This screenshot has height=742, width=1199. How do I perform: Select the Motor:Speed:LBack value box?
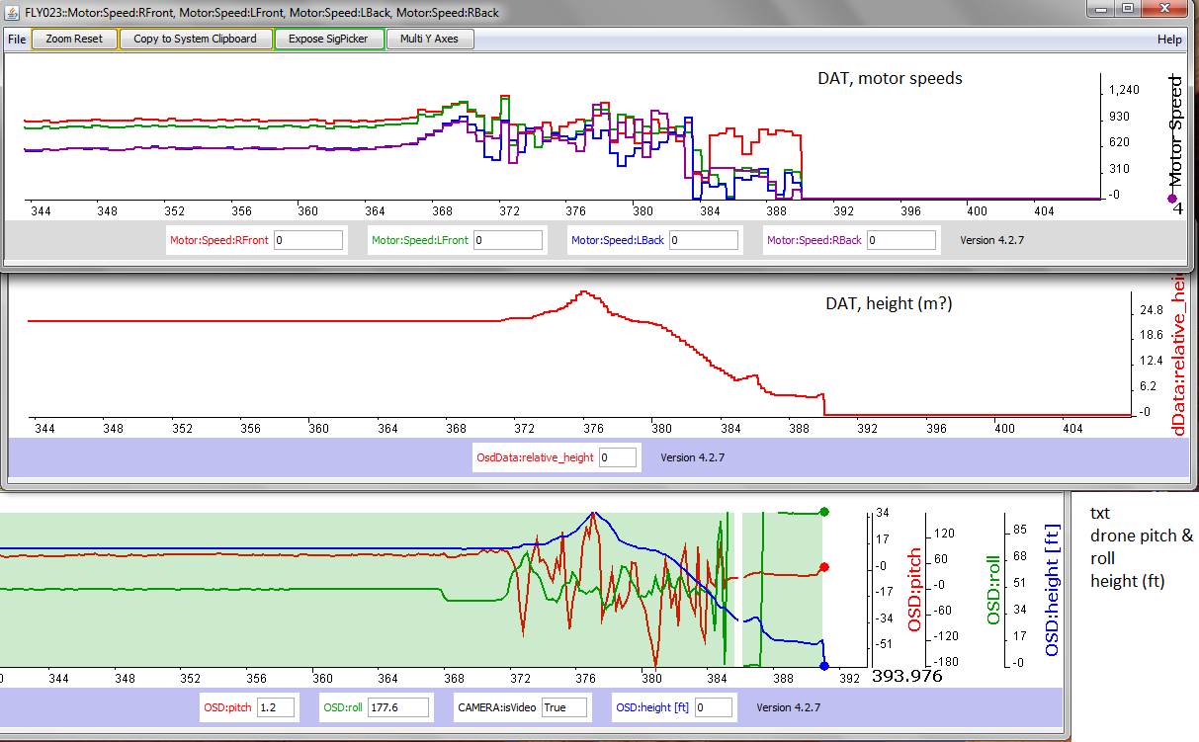coord(703,240)
